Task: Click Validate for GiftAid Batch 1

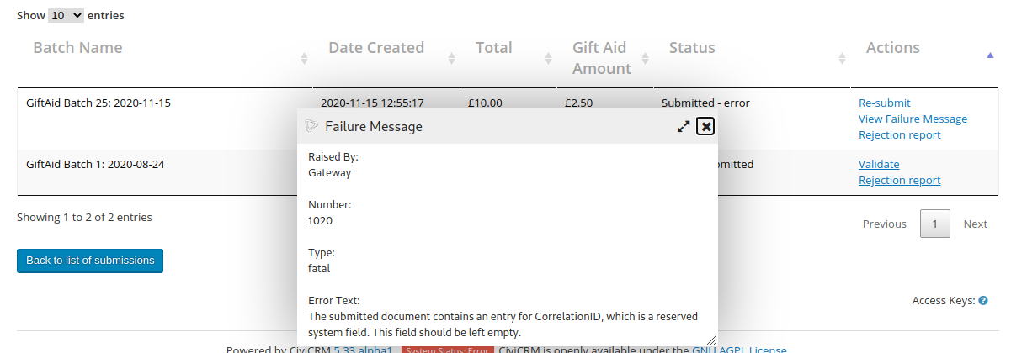Action: tap(879, 165)
